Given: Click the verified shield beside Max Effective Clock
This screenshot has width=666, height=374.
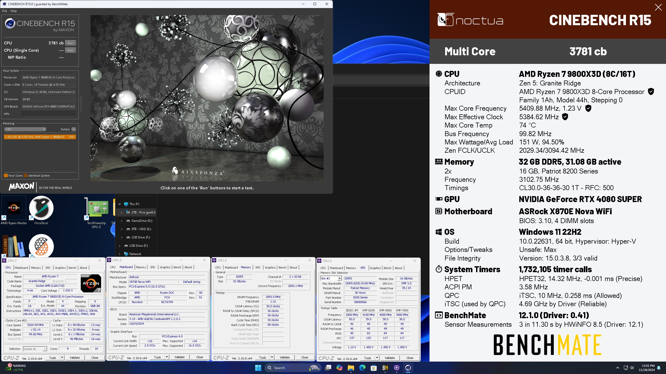Looking at the screenshot, I should point(565,117).
